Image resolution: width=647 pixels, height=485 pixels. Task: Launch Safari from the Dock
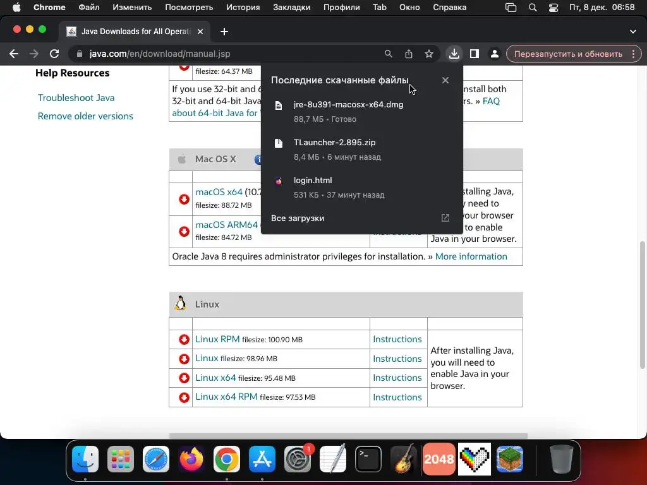pyautogui.click(x=156, y=459)
